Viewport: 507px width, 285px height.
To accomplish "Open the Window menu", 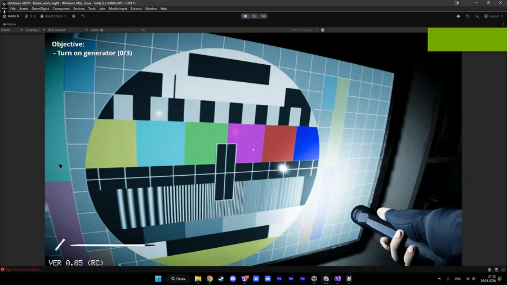I will pyautogui.click(x=151, y=8).
